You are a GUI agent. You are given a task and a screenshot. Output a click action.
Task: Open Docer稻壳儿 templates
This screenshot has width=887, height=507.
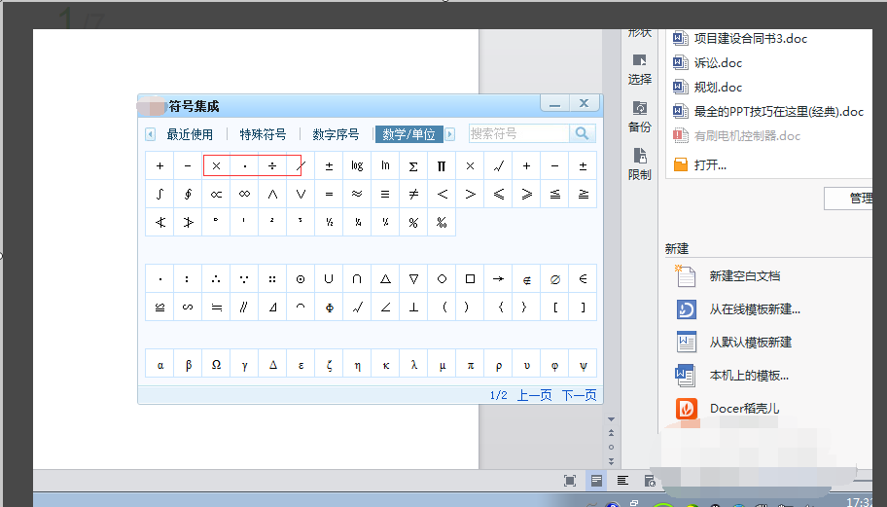pos(727,409)
